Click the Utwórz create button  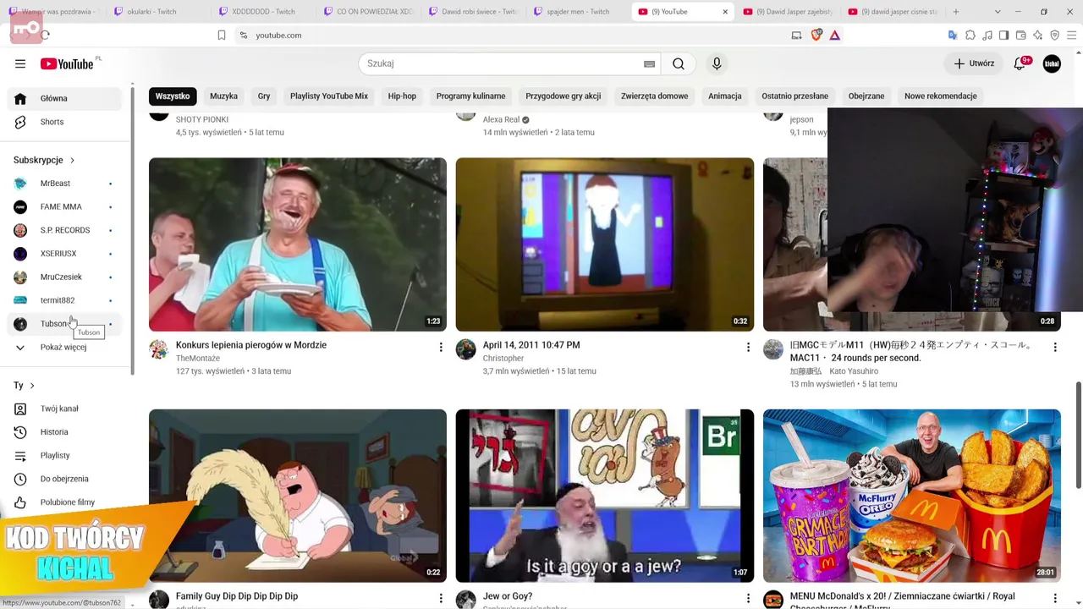point(974,63)
